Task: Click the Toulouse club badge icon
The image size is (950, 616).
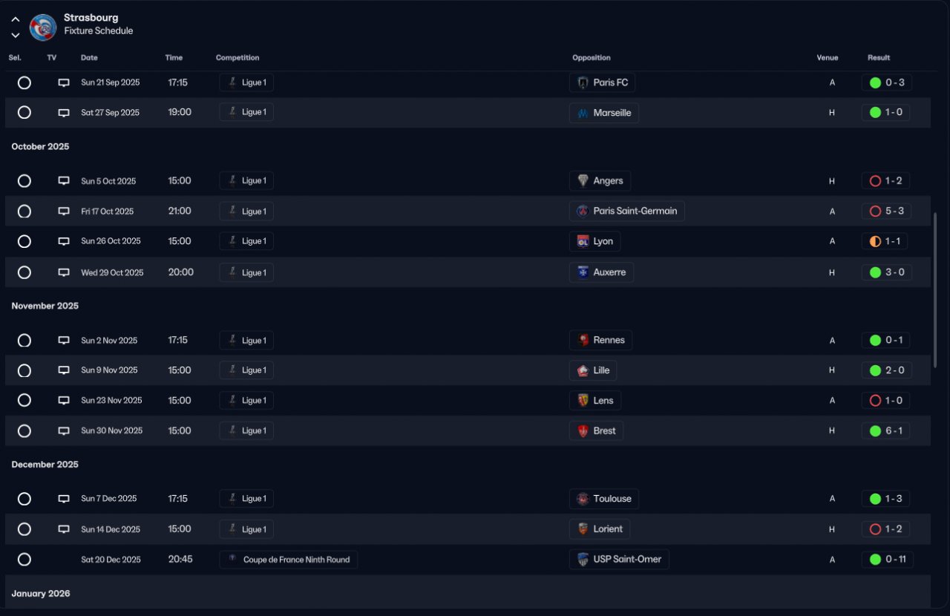Action: pos(583,499)
